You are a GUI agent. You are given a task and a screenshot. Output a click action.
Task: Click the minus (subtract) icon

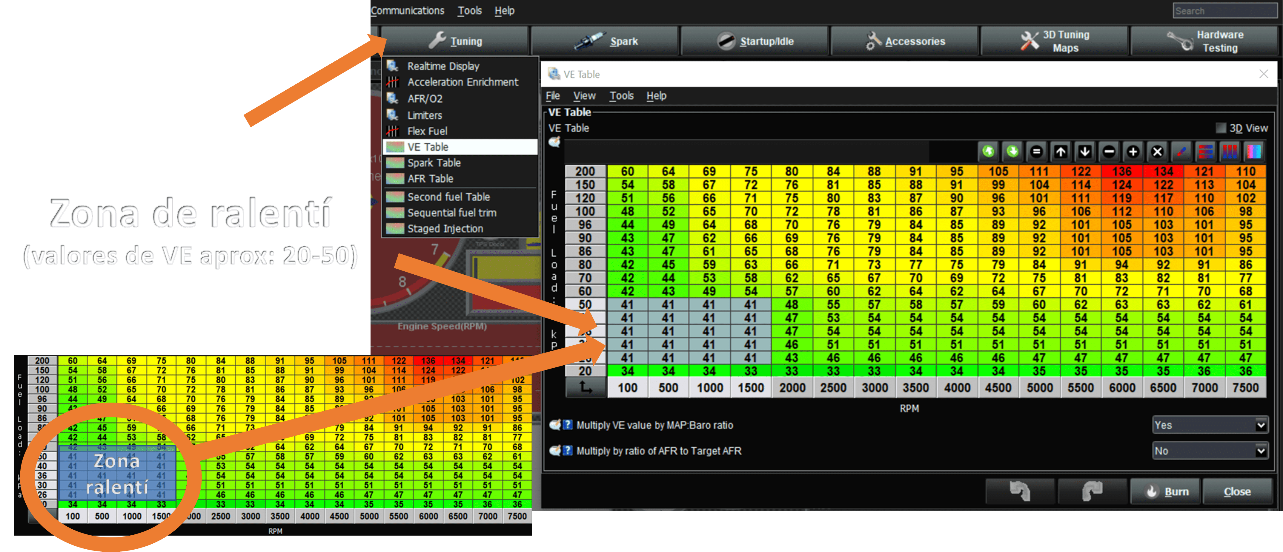1109,152
